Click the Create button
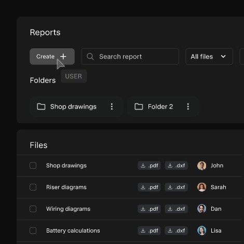Image resolution: width=244 pixels, height=244 pixels. pos(52,57)
